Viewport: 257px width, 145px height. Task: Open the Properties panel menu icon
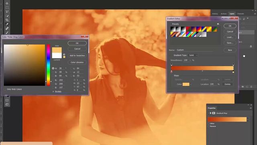251,108
